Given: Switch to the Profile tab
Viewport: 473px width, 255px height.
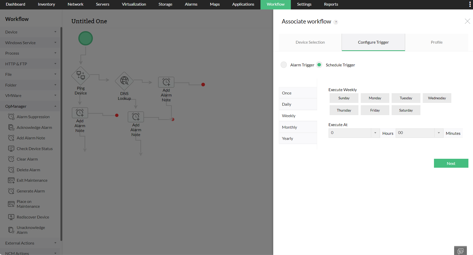Looking at the screenshot, I should 437,42.
